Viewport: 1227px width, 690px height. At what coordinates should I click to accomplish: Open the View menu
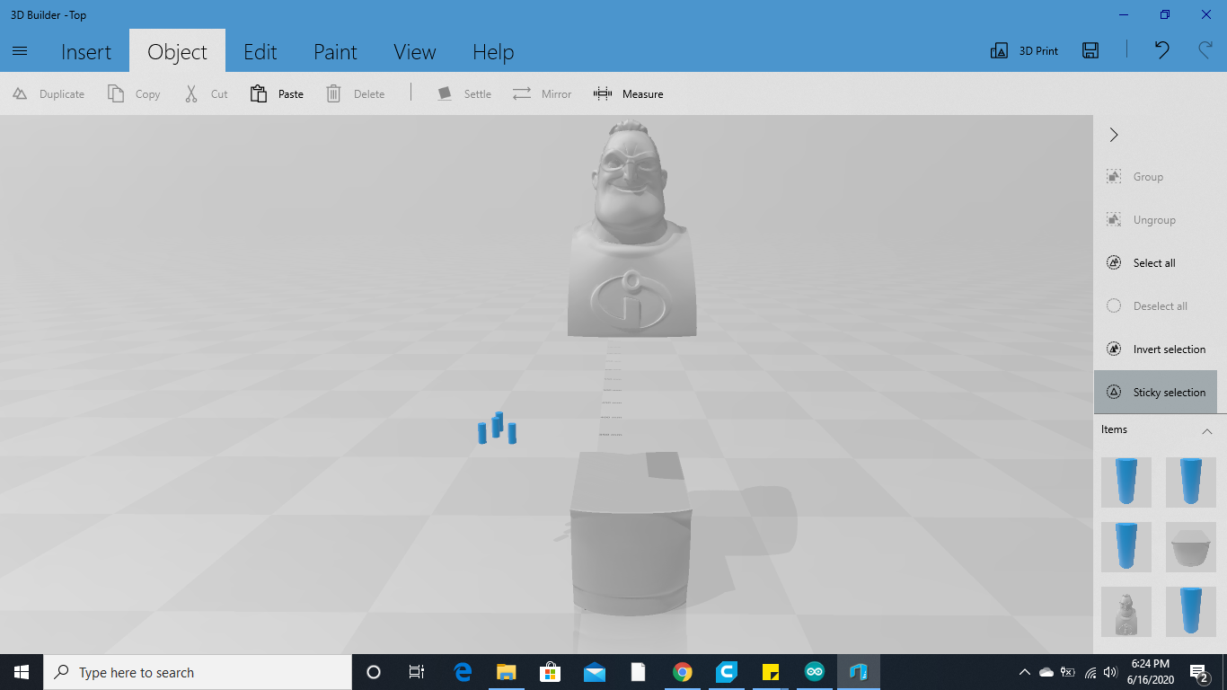point(414,51)
